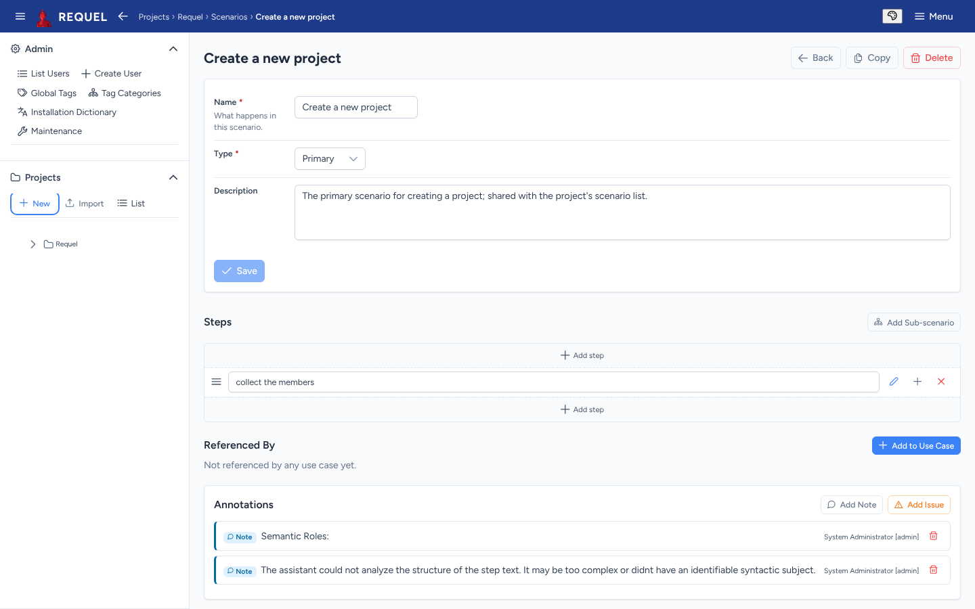
Task: Click Add Sub-scenario
Action: pyautogui.click(x=914, y=322)
